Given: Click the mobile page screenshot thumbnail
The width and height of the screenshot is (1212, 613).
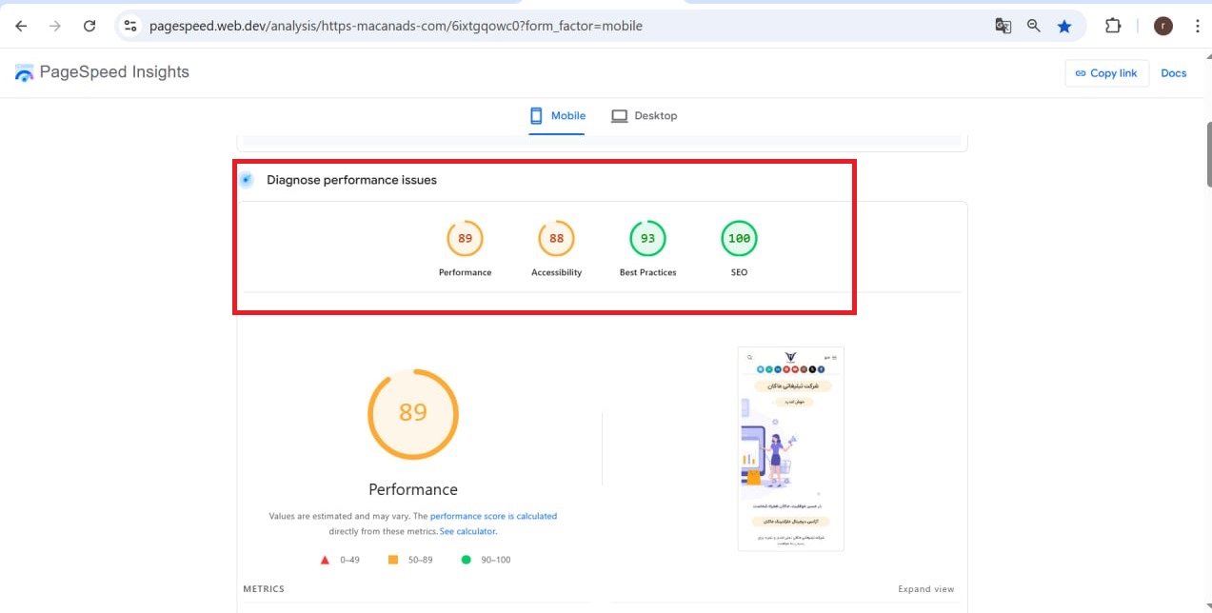Looking at the screenshot, I should [x=789, y=447].
